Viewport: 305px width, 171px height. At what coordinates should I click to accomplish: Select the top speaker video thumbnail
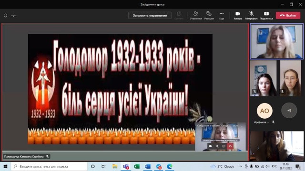pyautogui.click(x=276, y=41)
